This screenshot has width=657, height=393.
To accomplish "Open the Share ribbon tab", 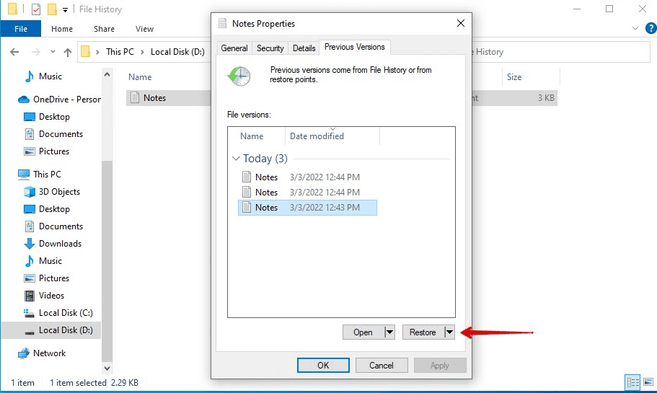I will (x=104, y=29).
